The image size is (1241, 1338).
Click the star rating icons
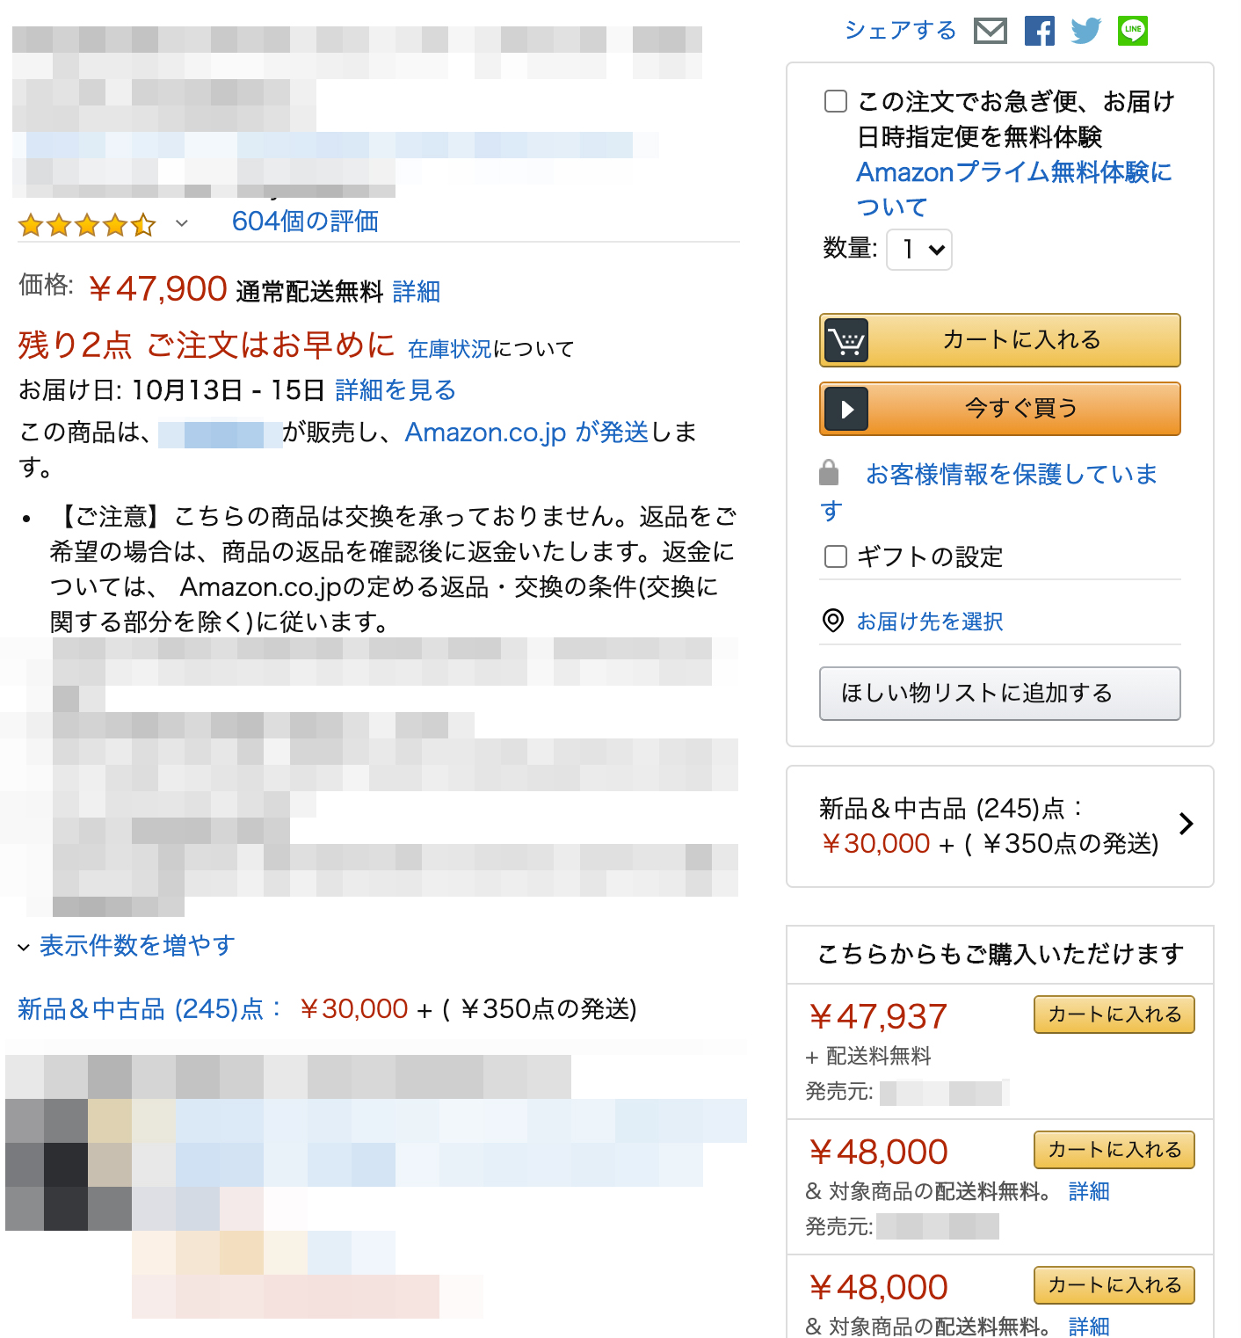pyautogui.click(x=87, y=225)
